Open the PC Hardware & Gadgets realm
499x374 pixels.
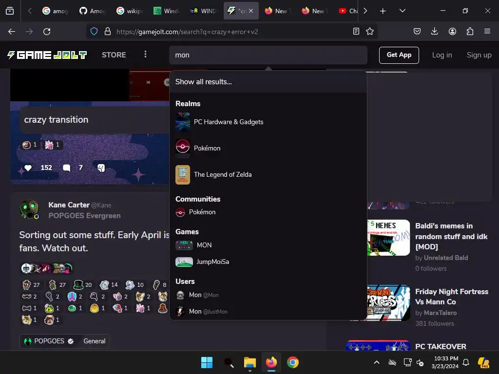click(x=268, y=122)
